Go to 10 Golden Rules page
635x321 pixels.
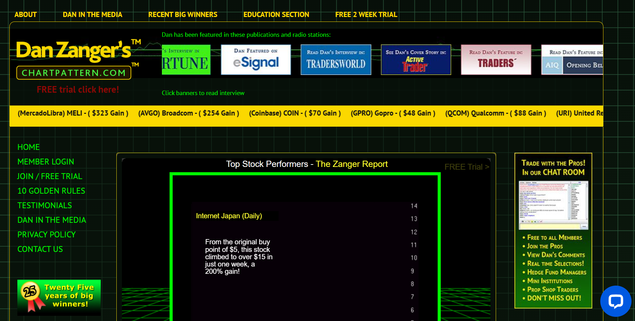click(x=51, y=191)
